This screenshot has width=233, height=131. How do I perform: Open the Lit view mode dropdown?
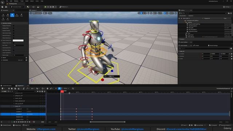pos(45,13)
